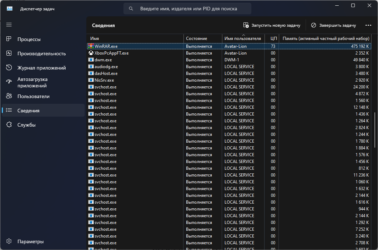Image resolution: width=378 pixels, height=250 pixels.
Task: Click the search magnifier icon
Action: [x=131, y=9]
